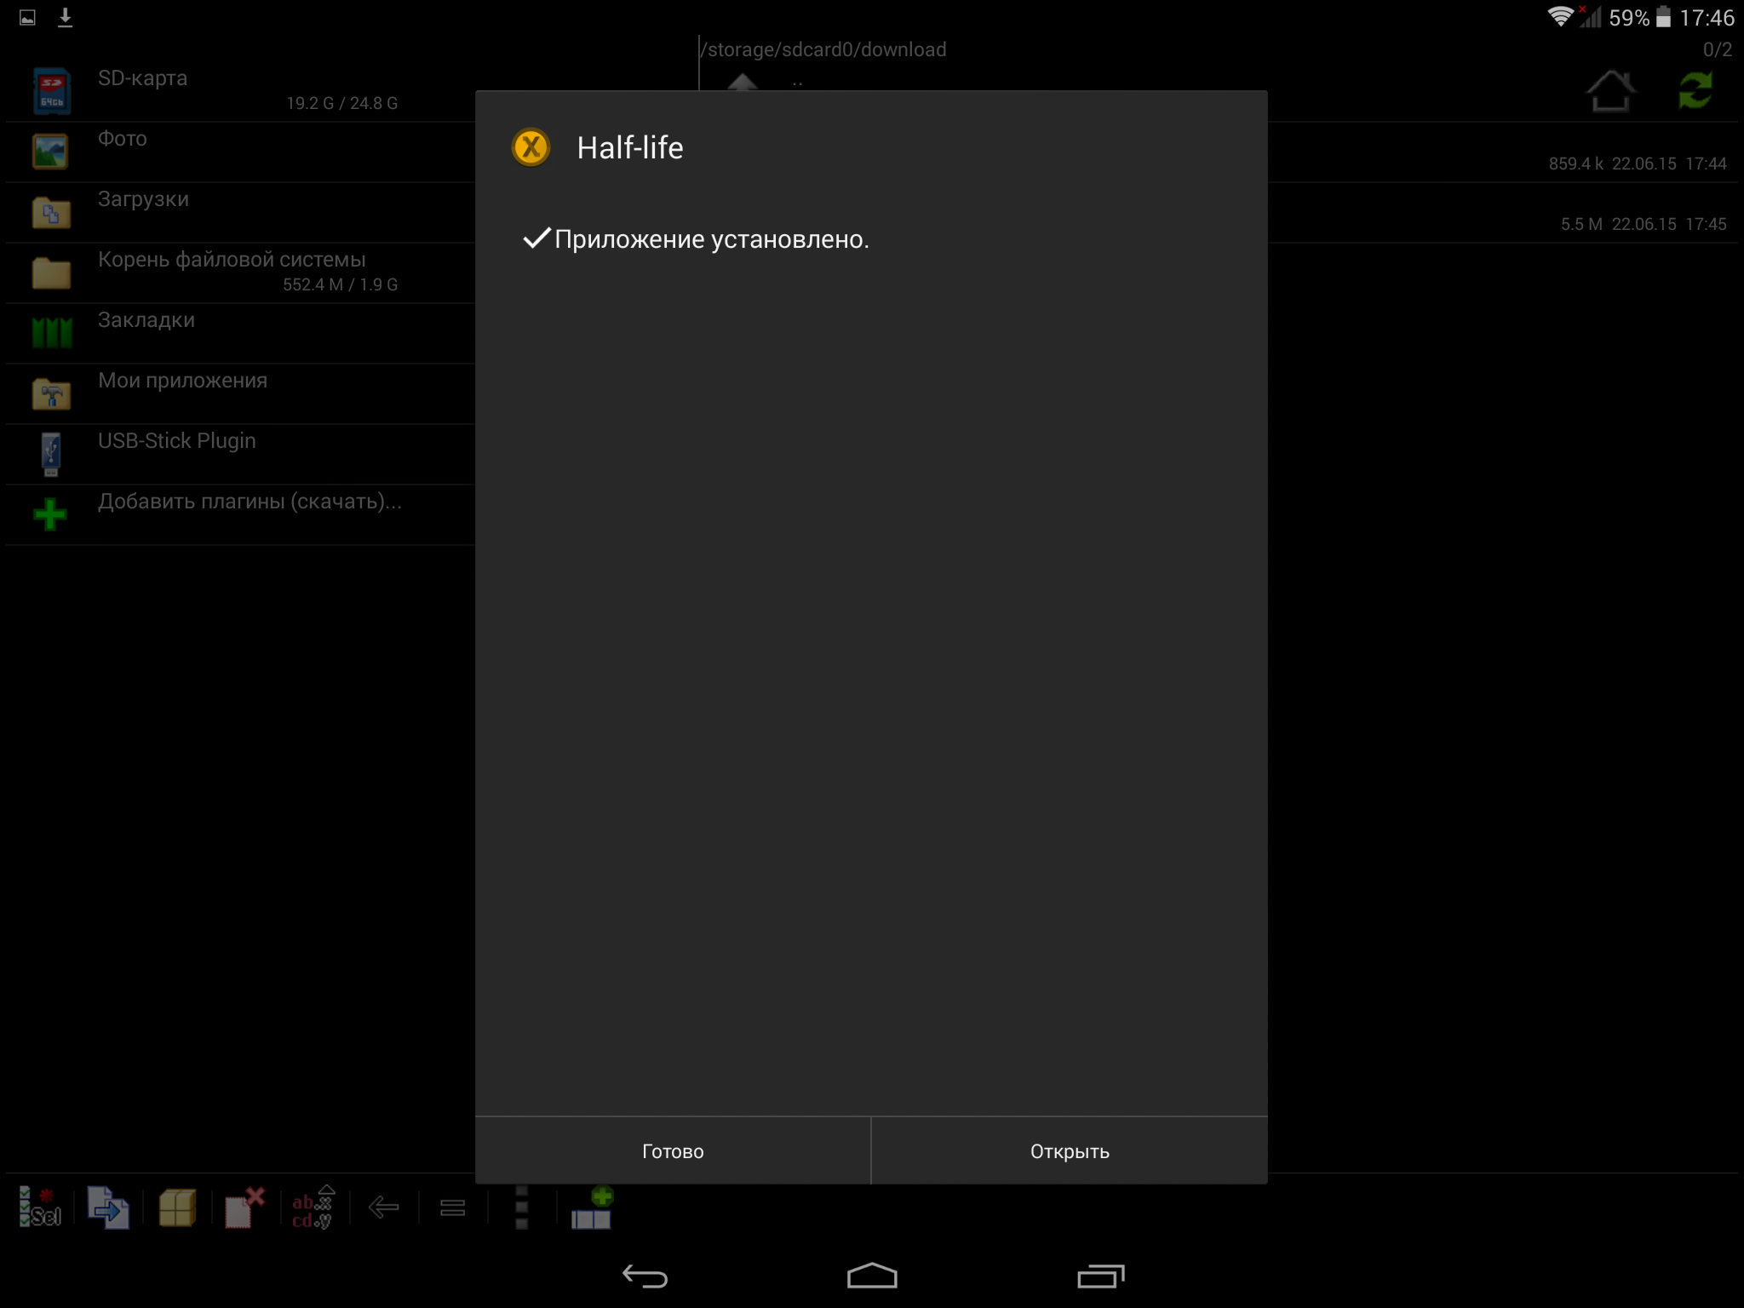
Task: Click the 17:46 clock
Action: [1707, 17]
